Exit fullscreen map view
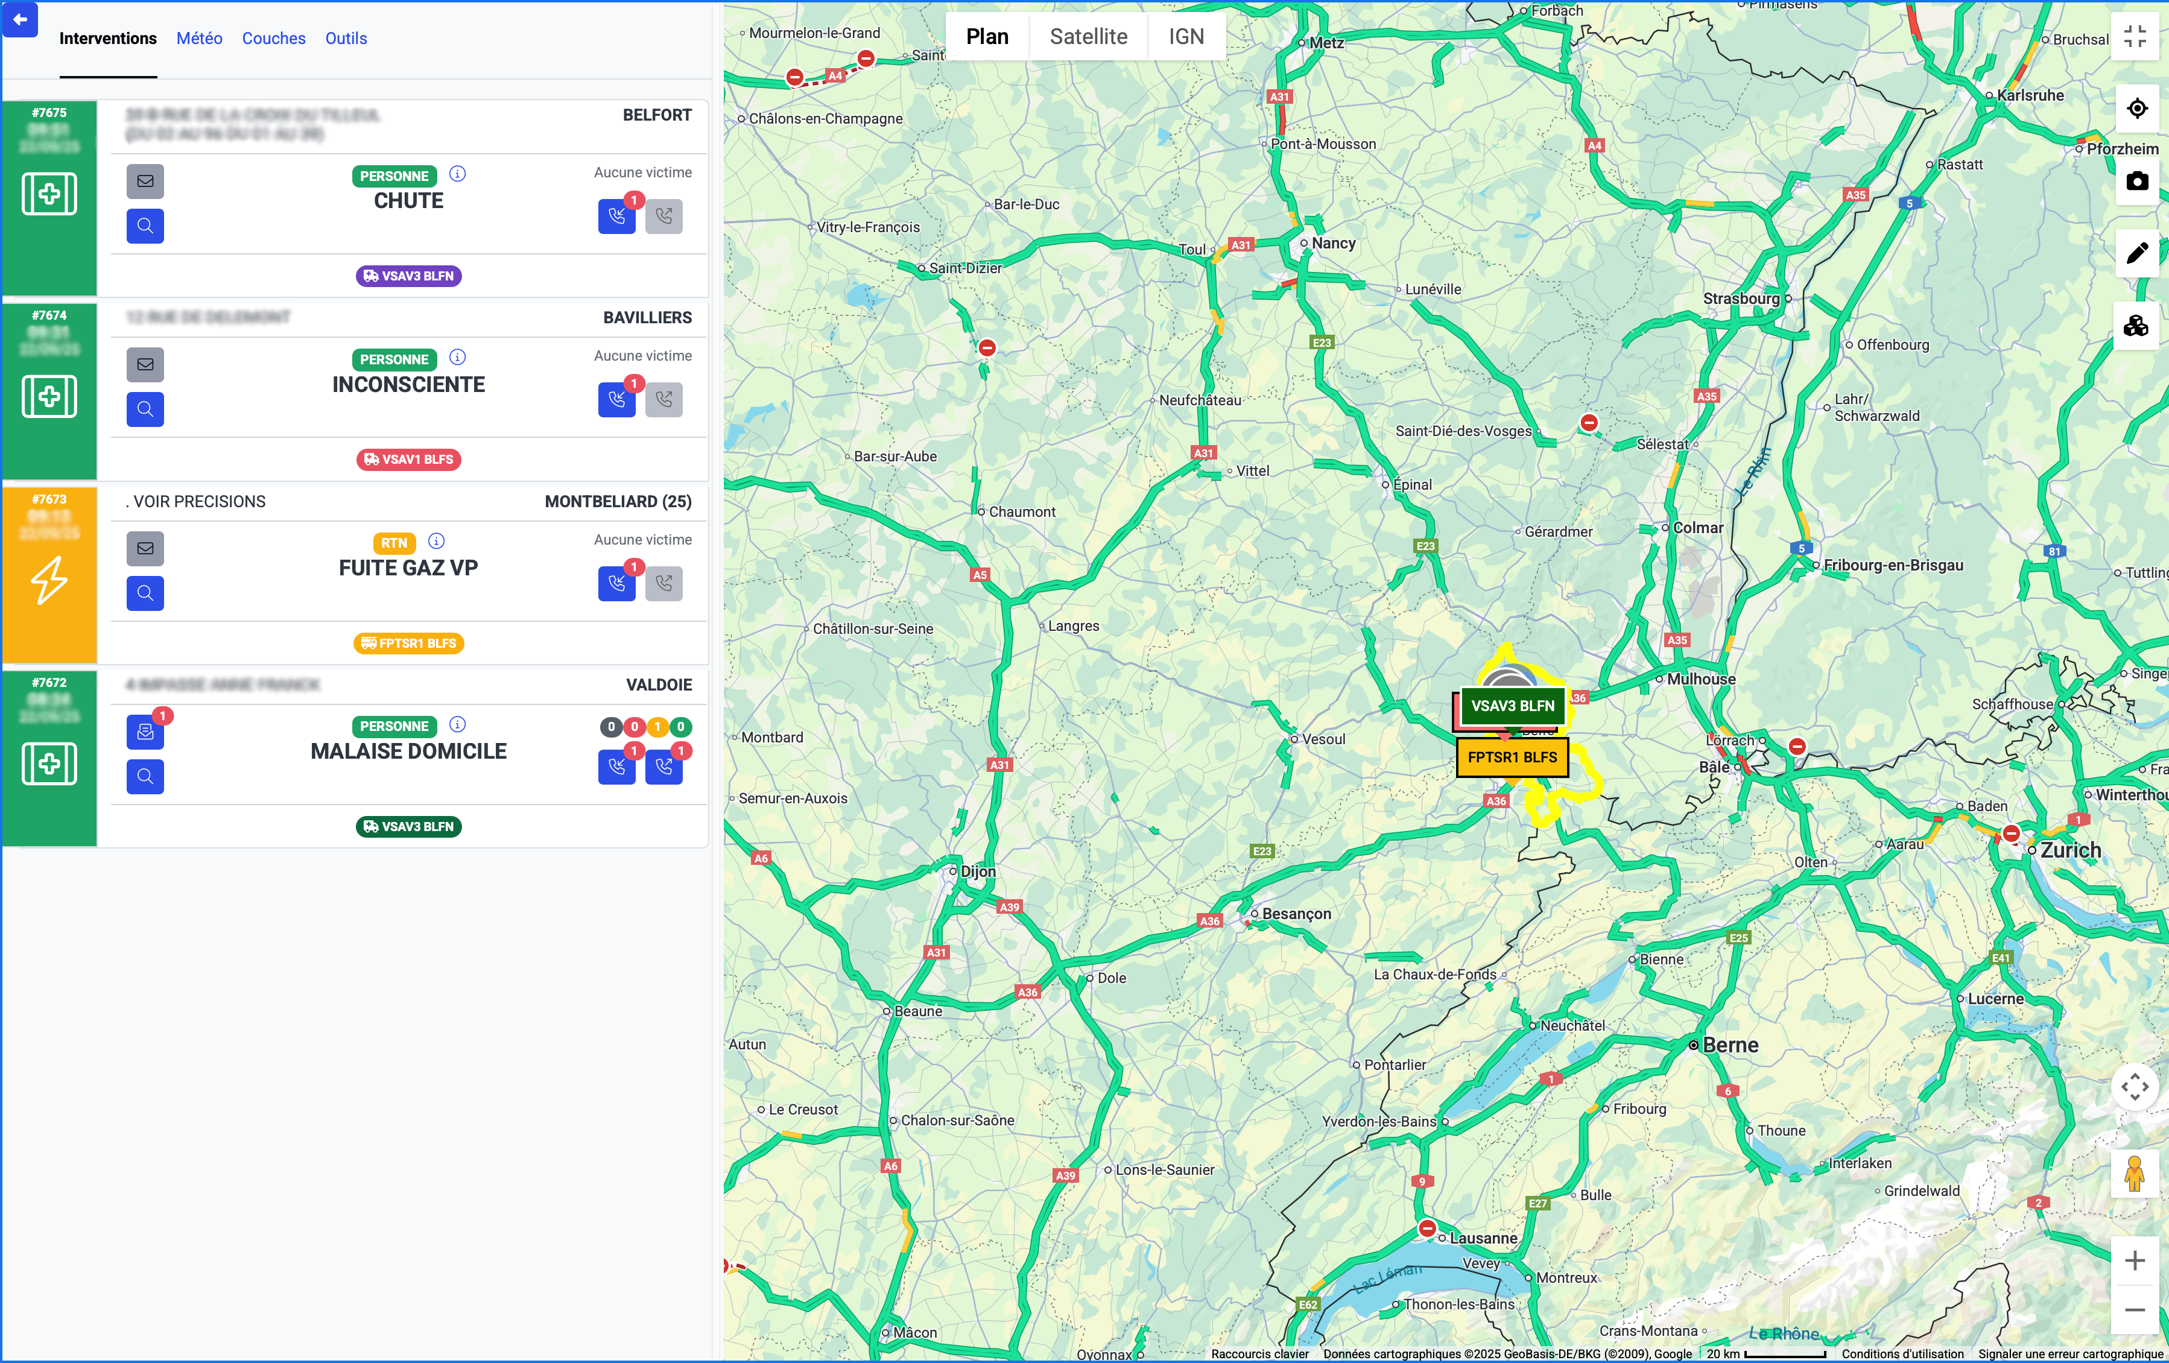 2134,37
